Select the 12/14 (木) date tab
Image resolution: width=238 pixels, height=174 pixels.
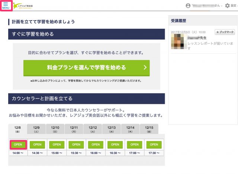click(x=130, y=129)
